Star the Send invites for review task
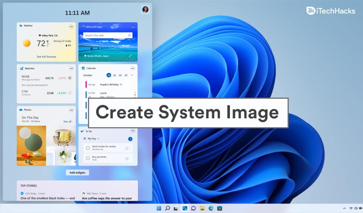Image resolution: width=363 pixels, height=213 pixels. pos(127,148)
